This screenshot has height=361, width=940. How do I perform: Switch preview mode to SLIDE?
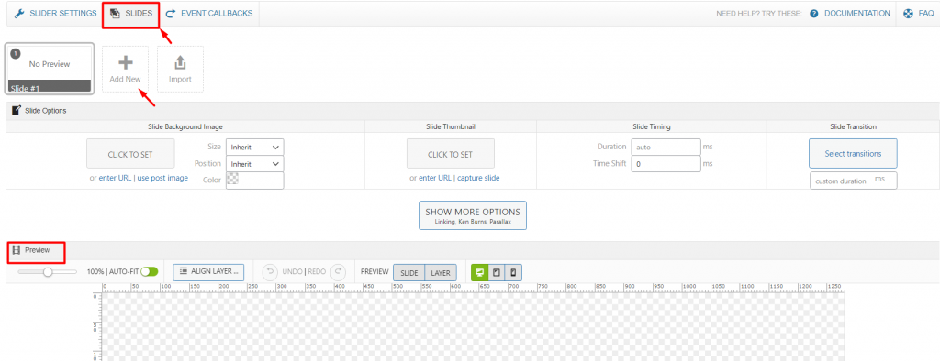408,272
